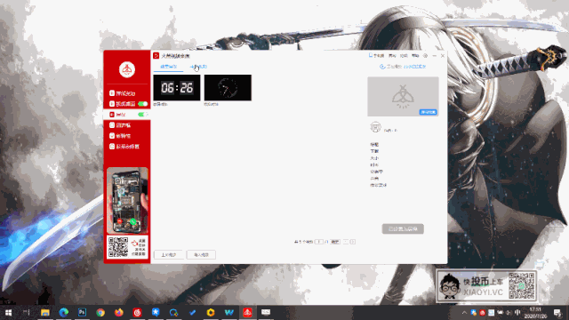Click the phone call preview image in the sidebar
569x320 pixels.
[x=127, y=200]
